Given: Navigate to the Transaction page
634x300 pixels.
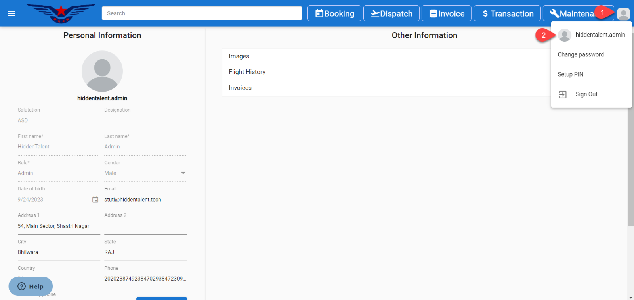Looking at the screenshot, I should point(507,13).
